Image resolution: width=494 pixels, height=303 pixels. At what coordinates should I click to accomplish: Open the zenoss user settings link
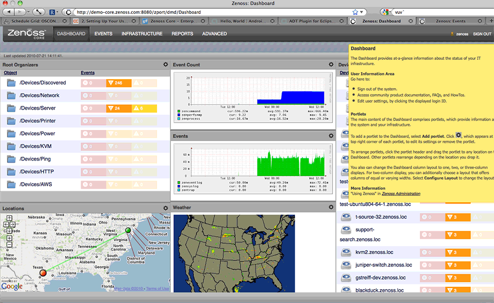coord(462,34)
